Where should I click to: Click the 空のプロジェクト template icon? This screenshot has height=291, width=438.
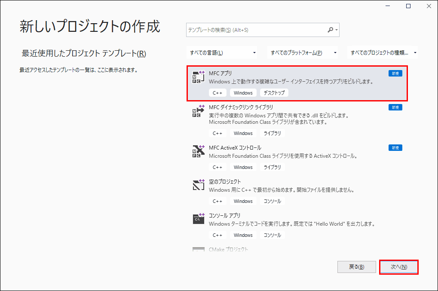tap(199, 185)
